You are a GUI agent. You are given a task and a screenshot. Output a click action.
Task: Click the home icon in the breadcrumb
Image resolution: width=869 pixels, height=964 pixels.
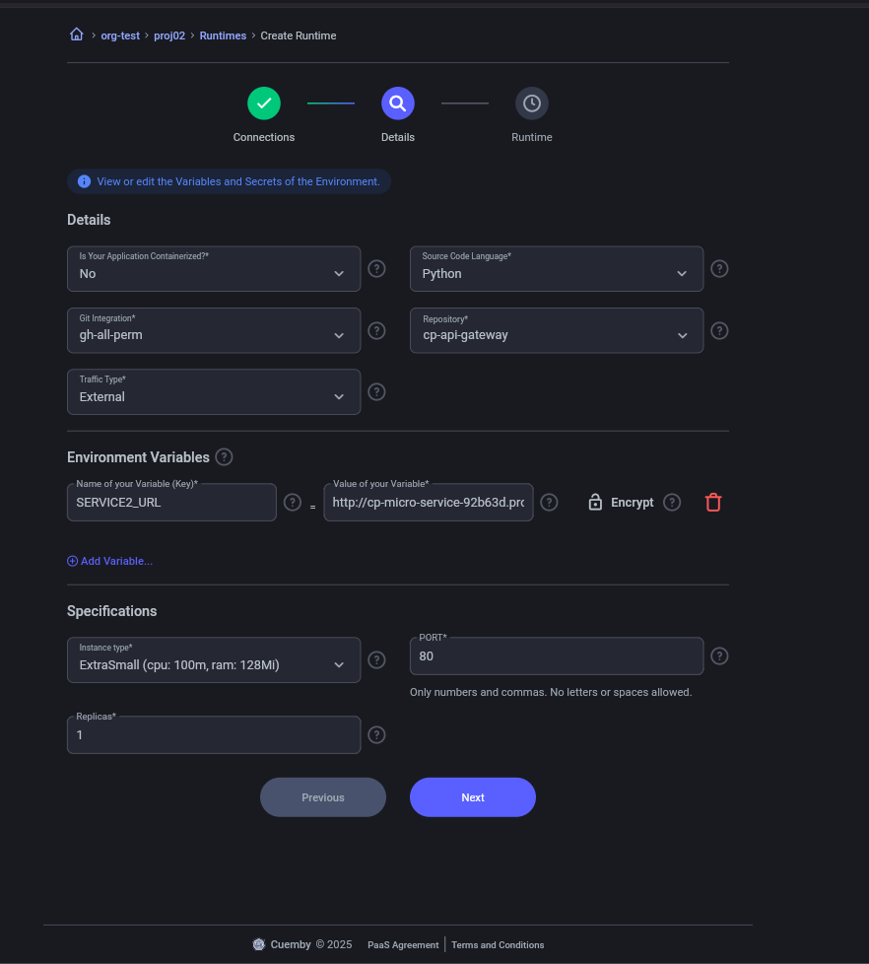click(x=76, y=34)
